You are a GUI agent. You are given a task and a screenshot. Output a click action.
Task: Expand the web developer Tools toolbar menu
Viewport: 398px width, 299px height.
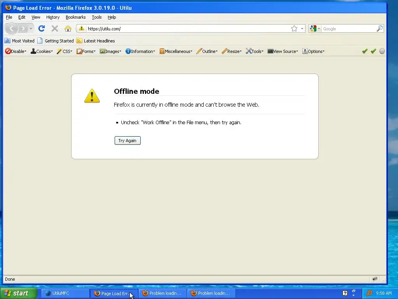[x=255, y=51]
